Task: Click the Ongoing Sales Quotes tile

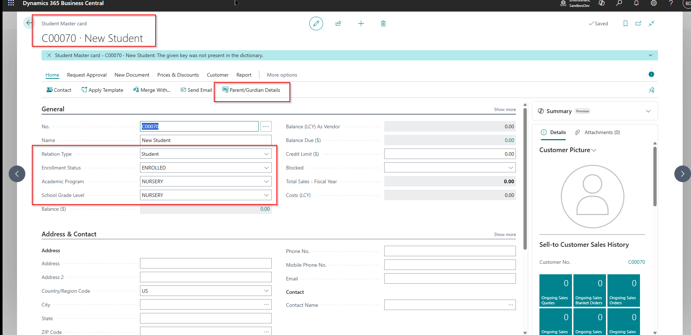Action: tap(555, 291)
